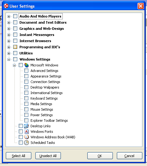This screenshot has height=166, width=147.
Task: Collapse the Windows Settings category
Action: tap(9, 59)
